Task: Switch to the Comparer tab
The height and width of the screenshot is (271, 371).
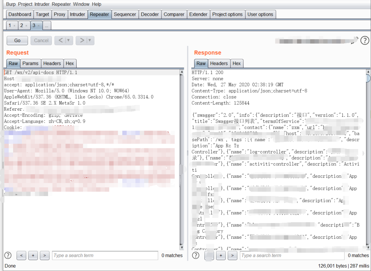Action: click(174, 14)
